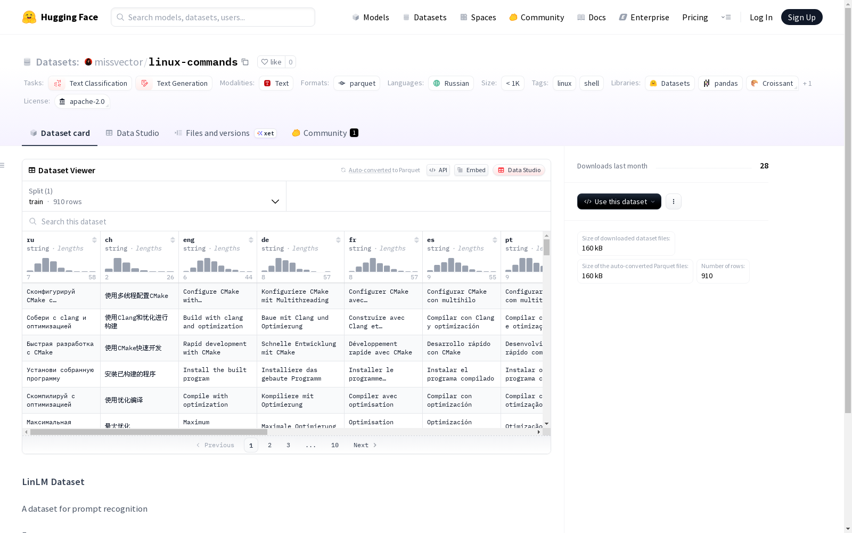Screen dimensions: 852x533
Task: Click the table vertical scrollbar thumb
Action: click(546, 247)
